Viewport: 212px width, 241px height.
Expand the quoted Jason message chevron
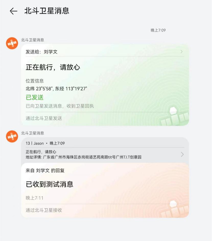pos(182,154)
